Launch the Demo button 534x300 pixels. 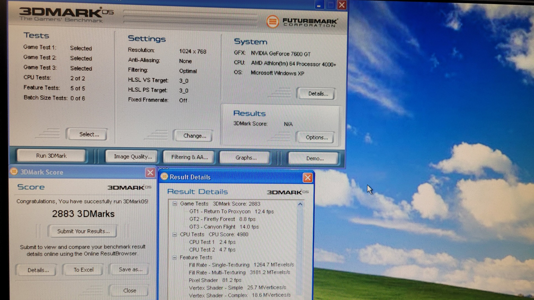pyautogui.click(x=314, y=158)
